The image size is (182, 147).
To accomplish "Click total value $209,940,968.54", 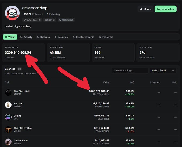I will 18,52.
